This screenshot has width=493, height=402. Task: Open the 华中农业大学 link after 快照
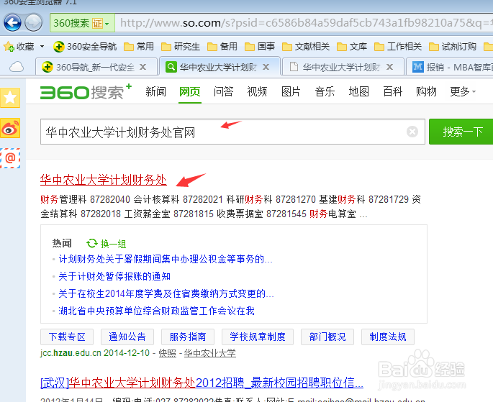pos(209,353)
